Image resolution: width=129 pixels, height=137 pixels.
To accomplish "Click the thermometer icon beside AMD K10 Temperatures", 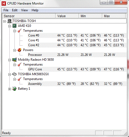I will pos(20,31).
